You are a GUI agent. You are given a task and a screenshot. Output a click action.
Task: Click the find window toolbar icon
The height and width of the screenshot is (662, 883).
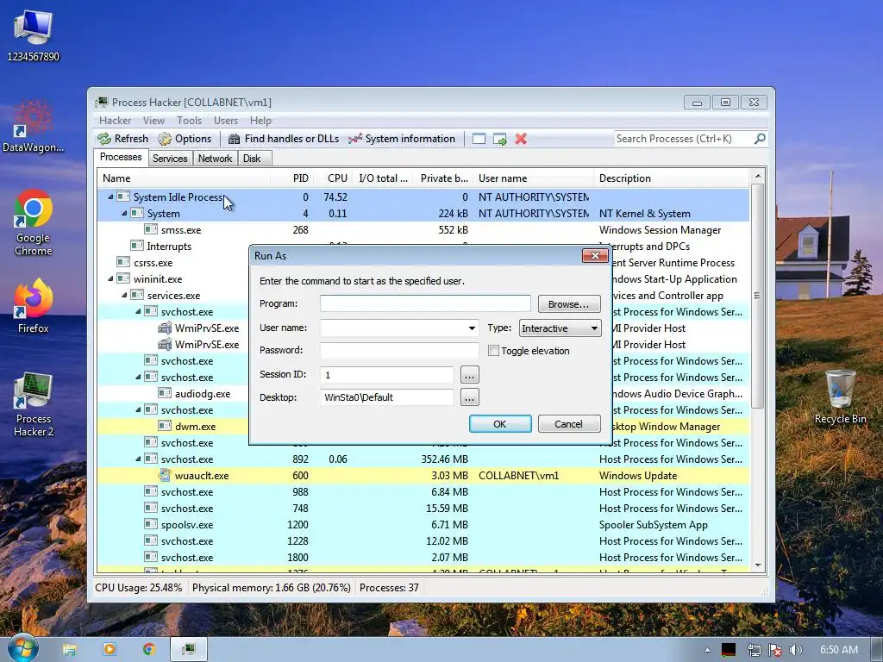[x=479, y=139]
